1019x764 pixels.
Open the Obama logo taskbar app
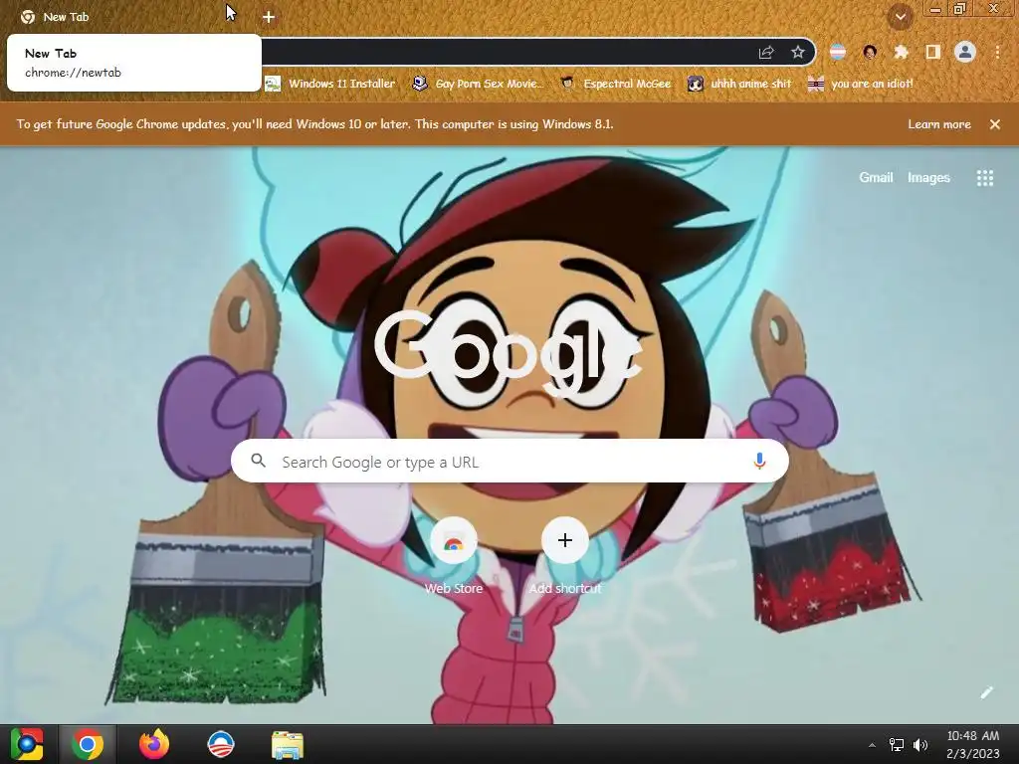(221, 744)
